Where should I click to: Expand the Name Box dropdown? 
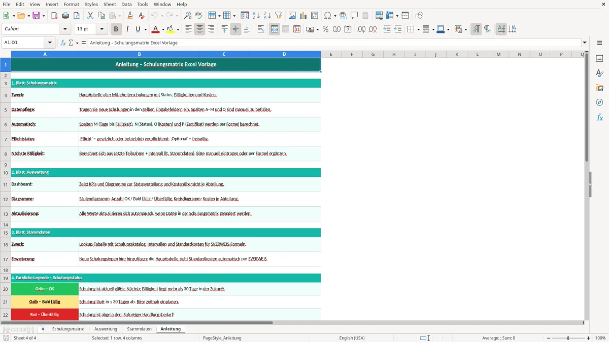(50, 43)
